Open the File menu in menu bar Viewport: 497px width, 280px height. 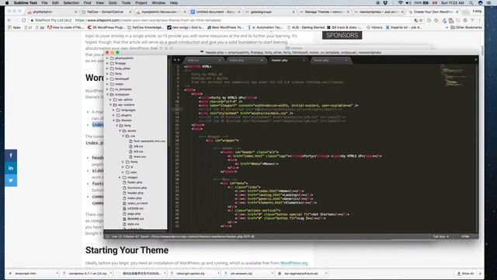tap(44, 3)
